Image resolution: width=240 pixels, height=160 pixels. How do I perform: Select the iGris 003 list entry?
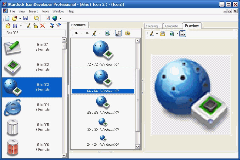click(32, 87)
